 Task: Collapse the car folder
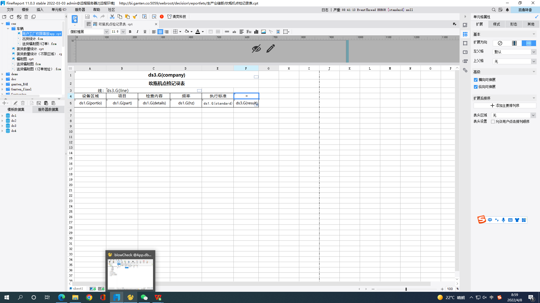3,24
